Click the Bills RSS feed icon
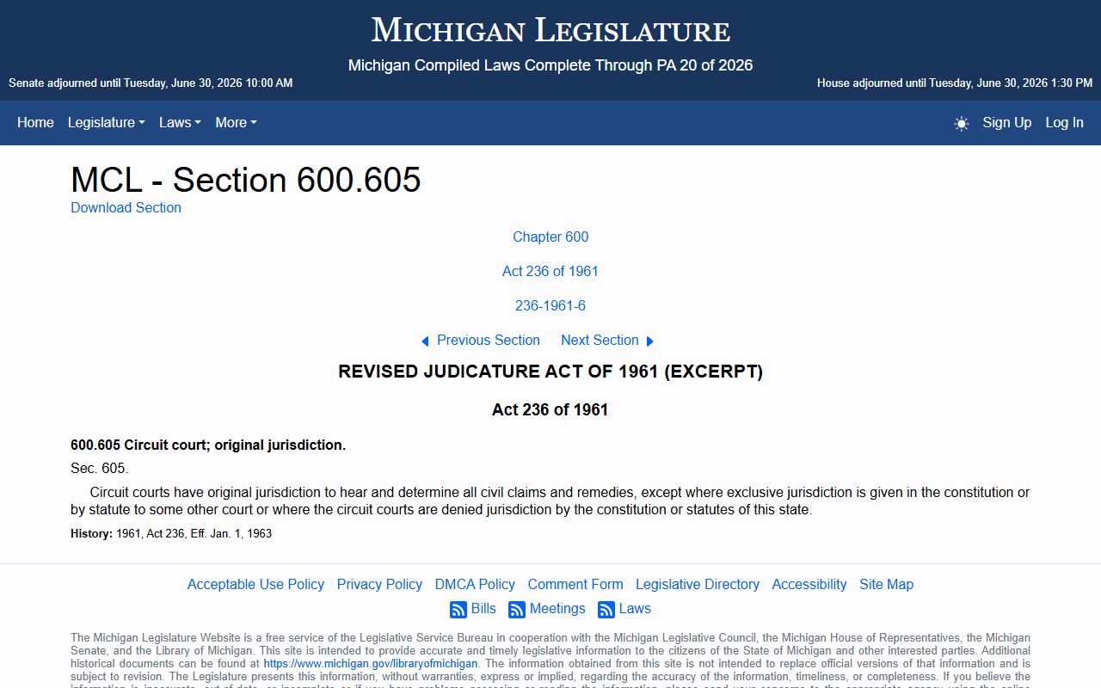 point(458,610)
